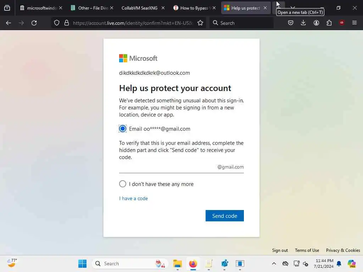This screenshot has height=272, width=363.
Task: Close the microsoftwindows tab
Action: (61, 8)
